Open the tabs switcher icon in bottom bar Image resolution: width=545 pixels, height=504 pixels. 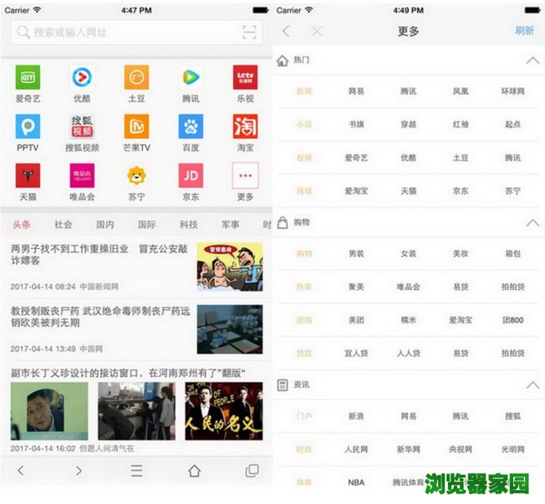pos(252,471)
